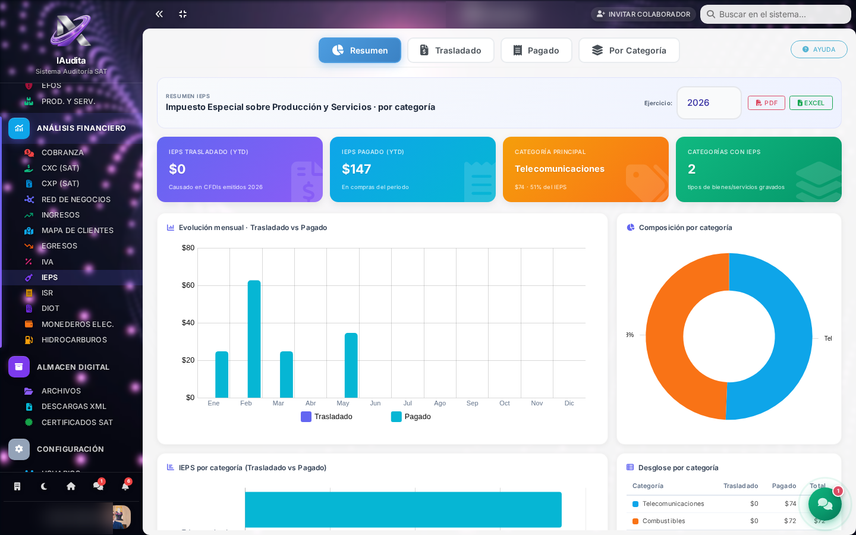The image size is (856, 535).
Task: Click the Invitar Colaborador button
Action: 643,14
